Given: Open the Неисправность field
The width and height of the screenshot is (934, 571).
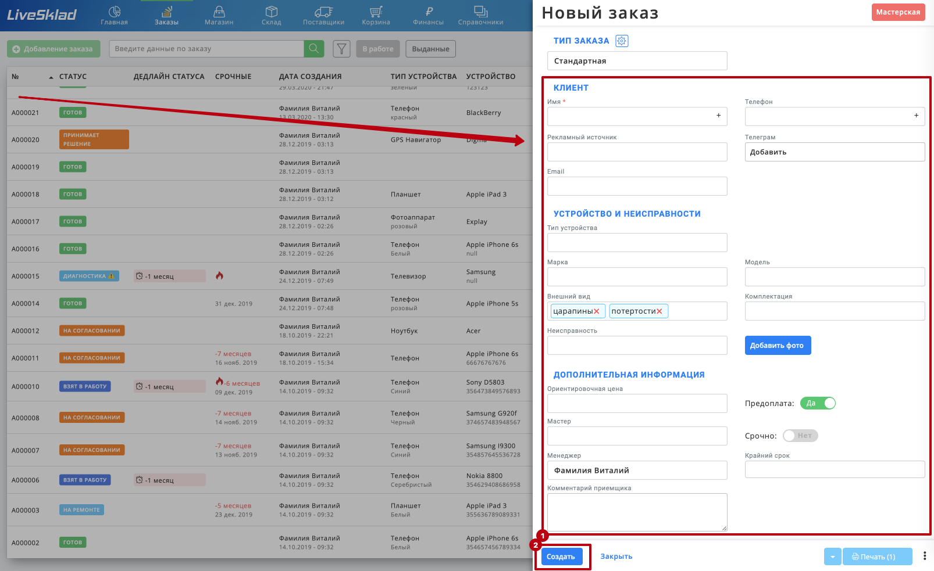Looking at the screenshot, I should pos(637,346).
